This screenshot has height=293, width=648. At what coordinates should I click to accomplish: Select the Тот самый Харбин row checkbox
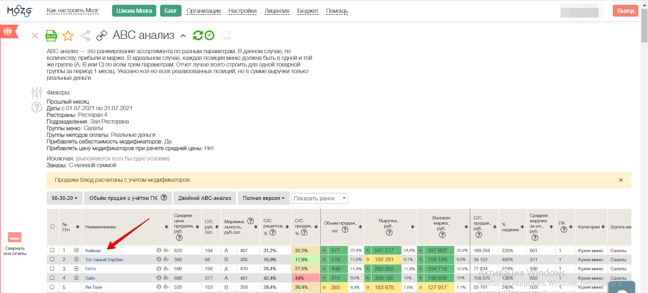52,259
